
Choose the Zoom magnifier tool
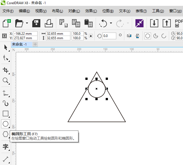point(5,81)
